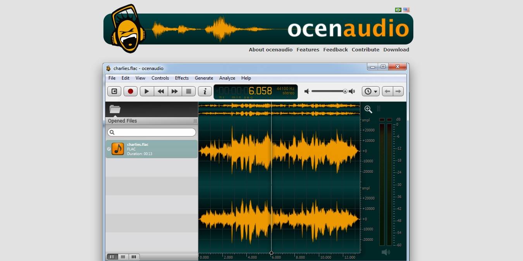Open the time display dropdown

click(x=370, y=91)
